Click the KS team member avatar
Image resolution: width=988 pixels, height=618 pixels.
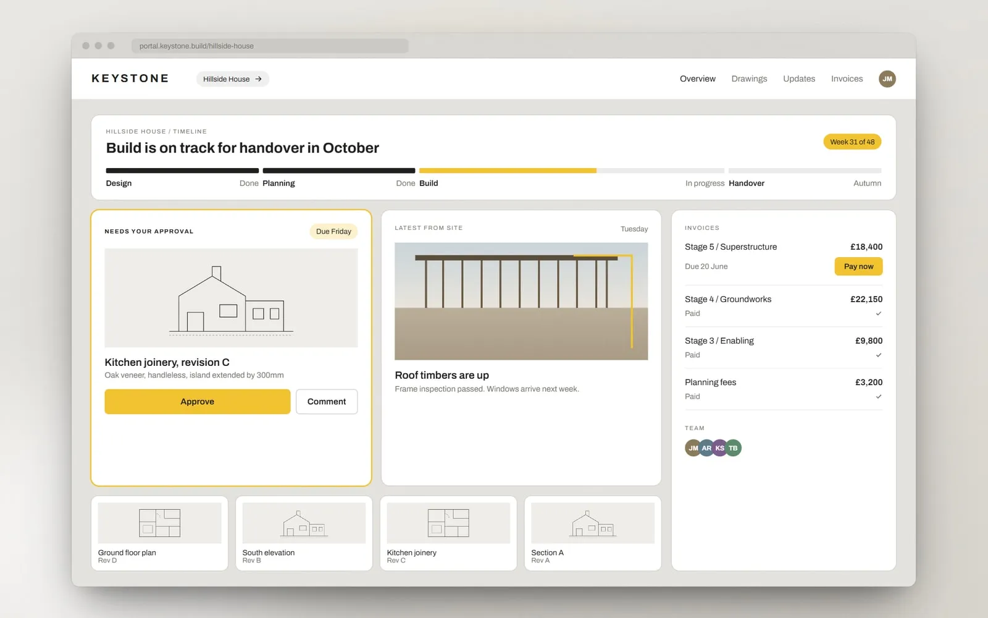[x=720, y=448]
